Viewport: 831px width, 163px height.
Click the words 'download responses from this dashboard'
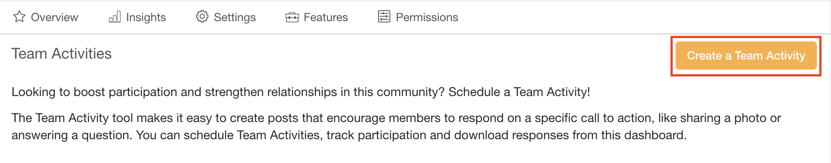pos(570,135)
